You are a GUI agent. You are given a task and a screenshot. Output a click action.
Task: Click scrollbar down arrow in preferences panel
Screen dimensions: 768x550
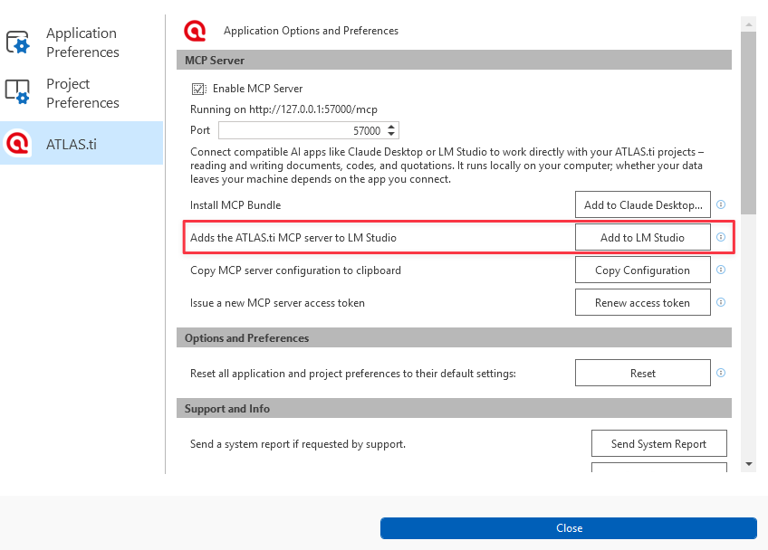coord(748,464)
